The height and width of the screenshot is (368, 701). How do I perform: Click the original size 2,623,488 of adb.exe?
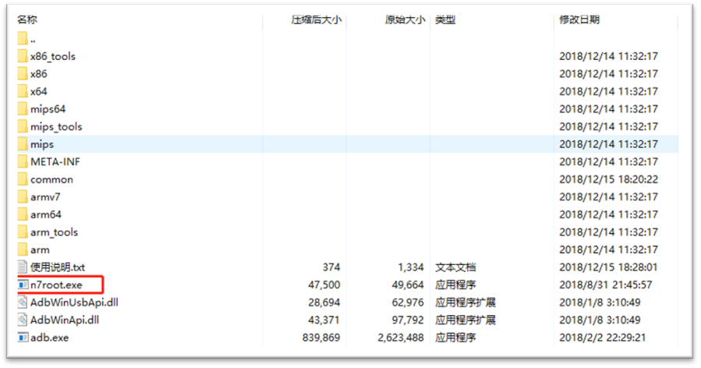pos(401,338)
